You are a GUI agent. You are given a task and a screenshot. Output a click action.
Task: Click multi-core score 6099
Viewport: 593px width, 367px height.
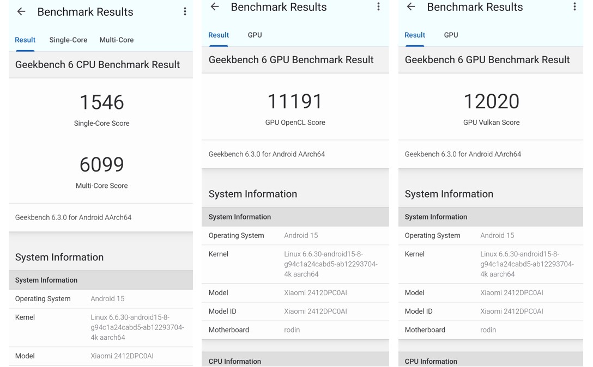tap(102, 165)
